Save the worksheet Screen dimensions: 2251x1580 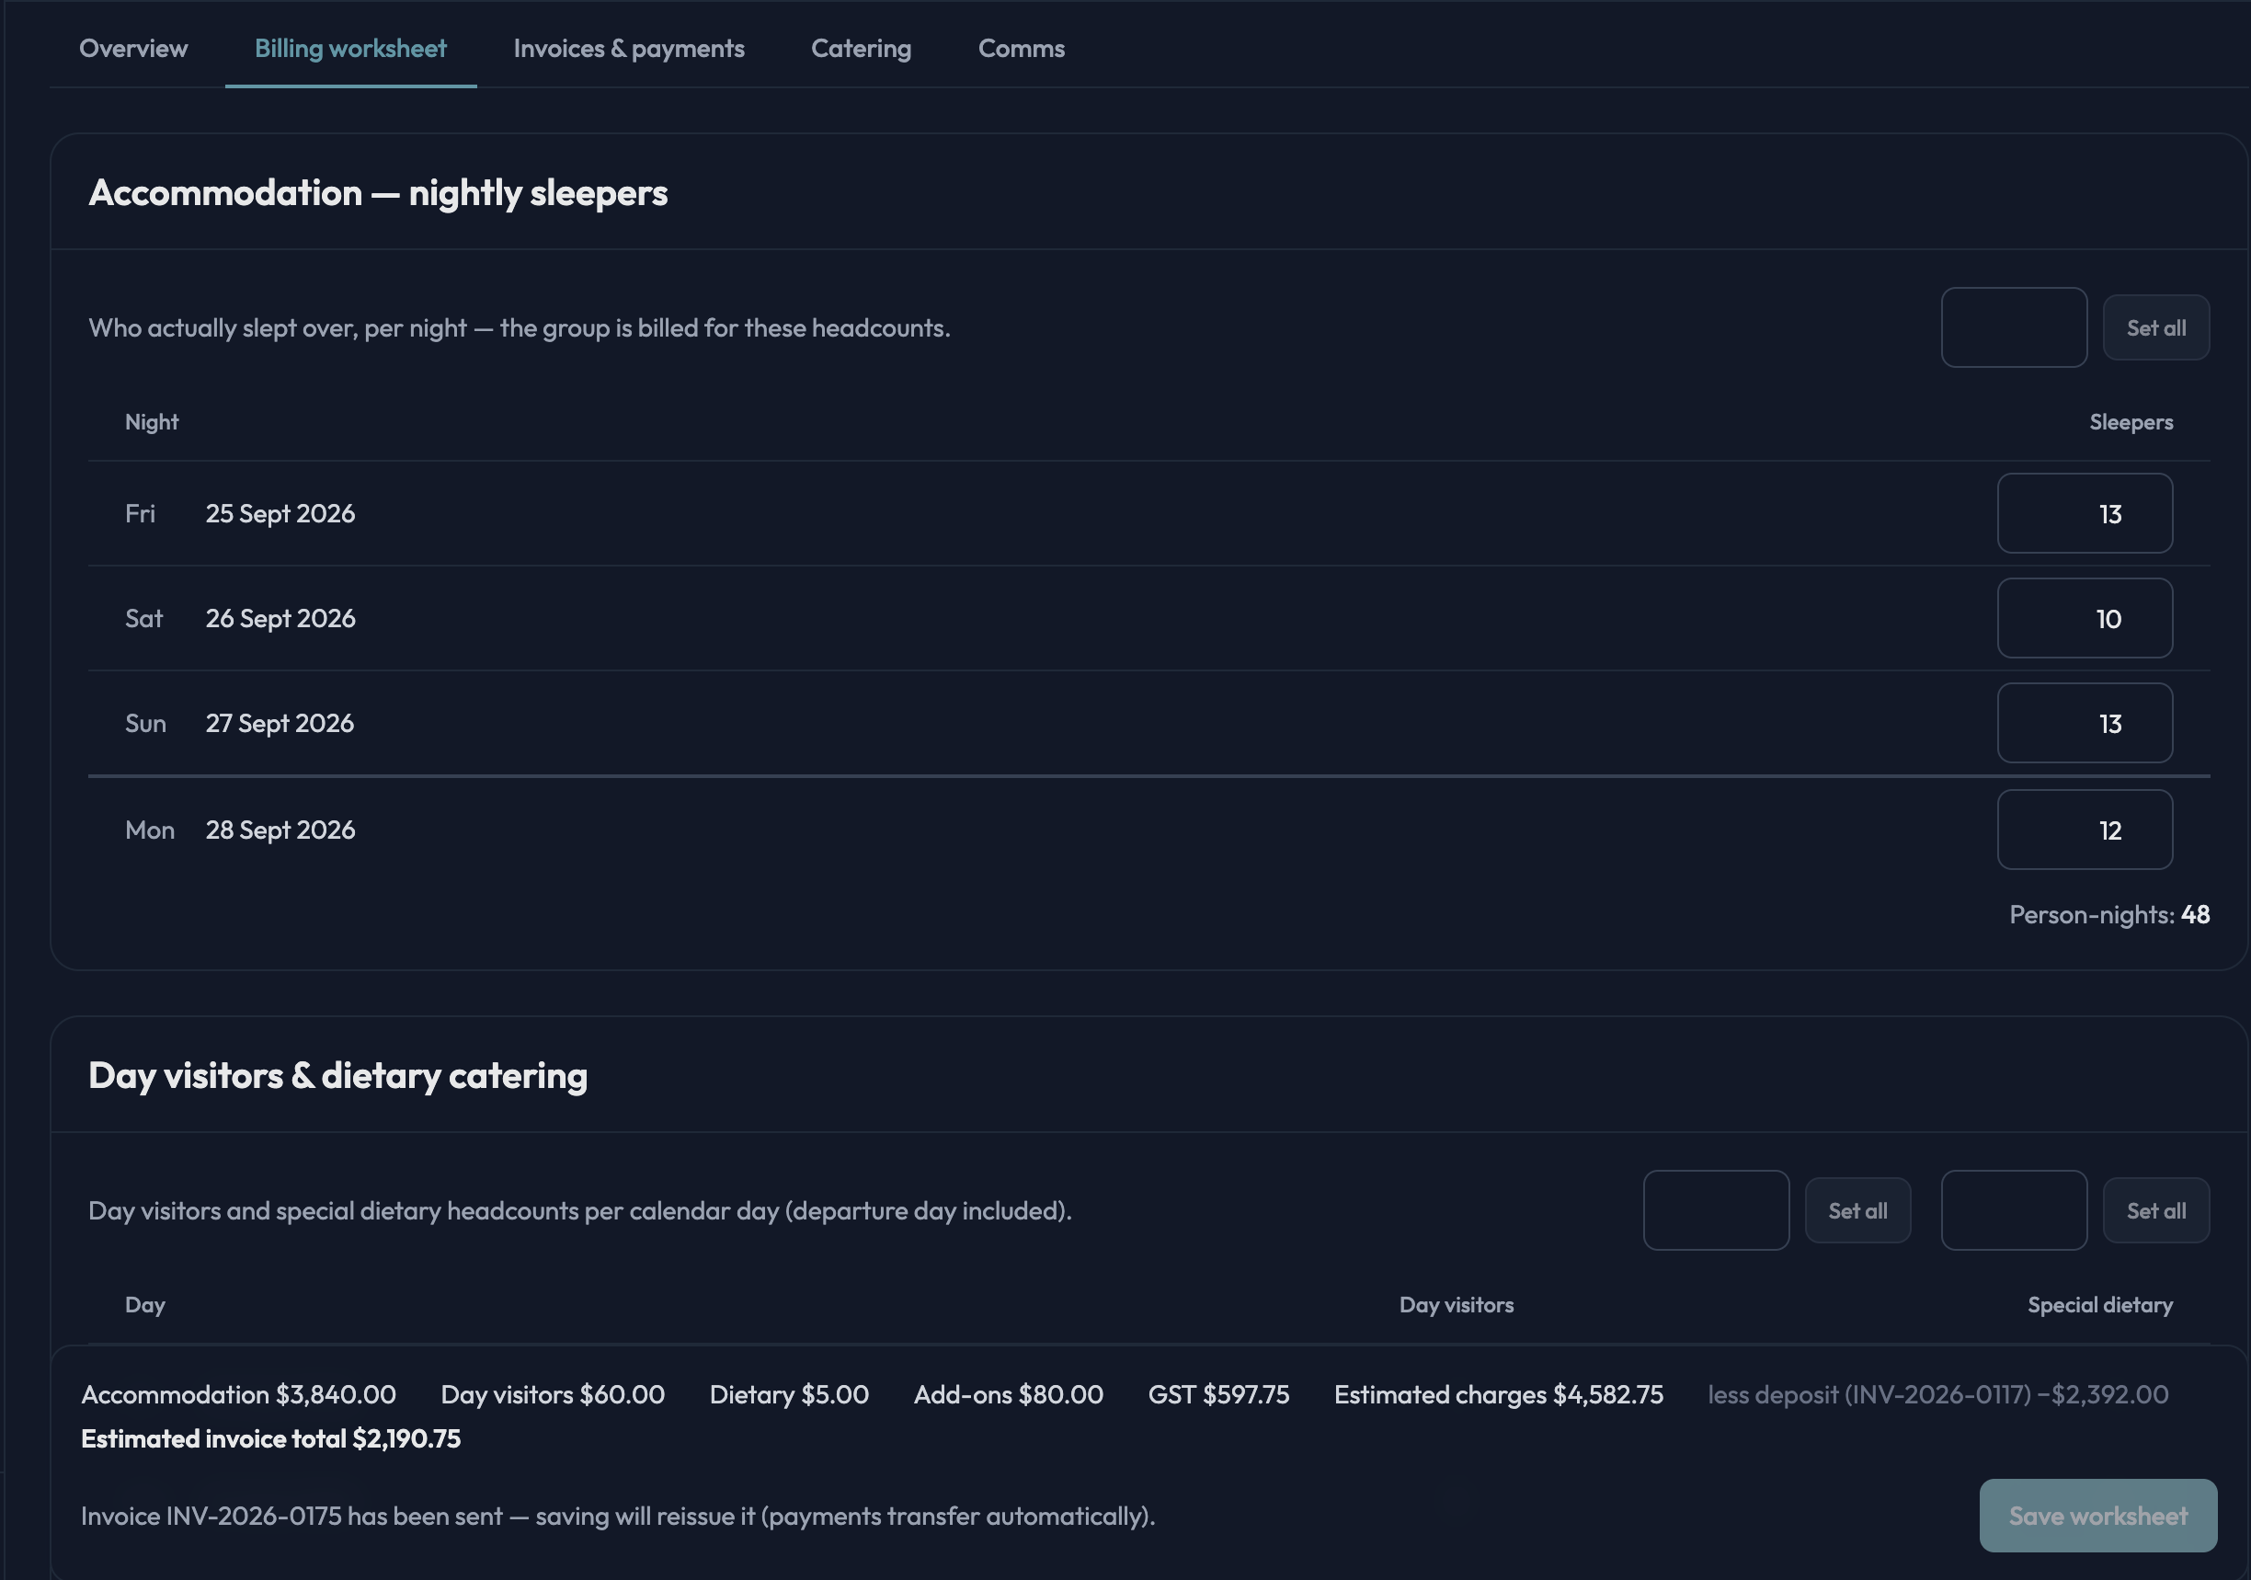[2098, 1516]
